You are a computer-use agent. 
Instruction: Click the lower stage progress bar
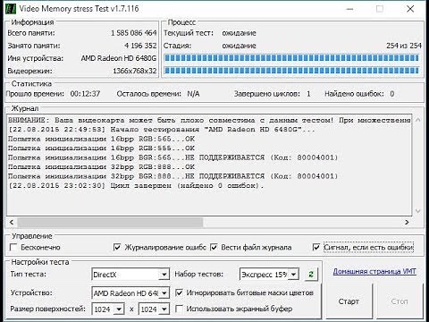coord(292,71)
